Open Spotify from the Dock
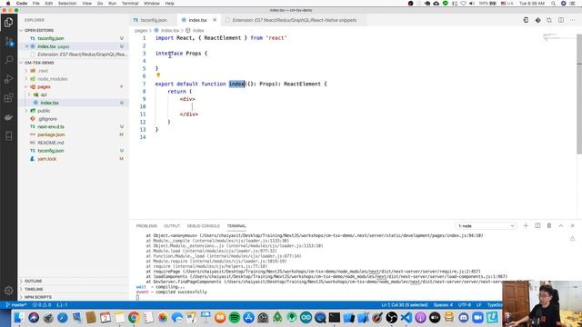Image resolution: width=582 pixels, height=327 pixels. tap(235, 318)
